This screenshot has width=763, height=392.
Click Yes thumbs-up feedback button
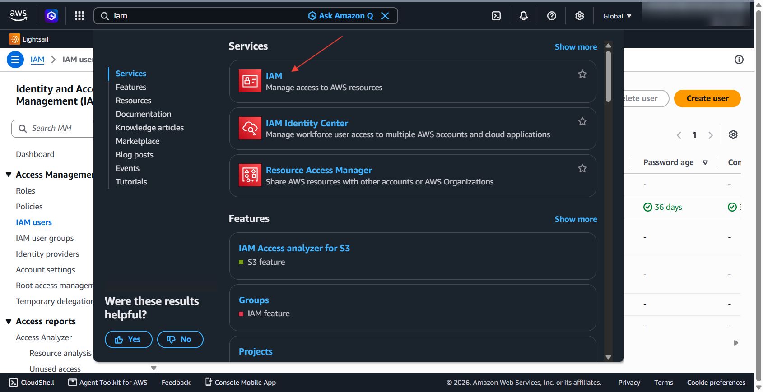click(x=128, y=340)
